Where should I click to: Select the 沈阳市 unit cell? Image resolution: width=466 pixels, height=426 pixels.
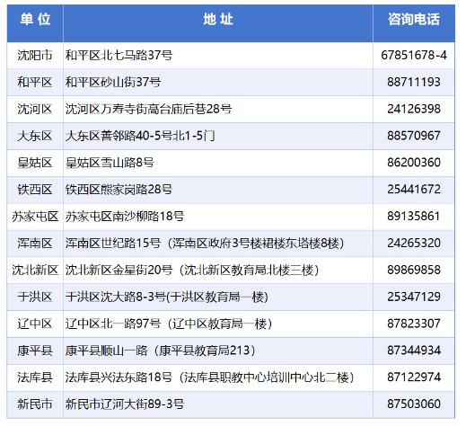(35, 55)
